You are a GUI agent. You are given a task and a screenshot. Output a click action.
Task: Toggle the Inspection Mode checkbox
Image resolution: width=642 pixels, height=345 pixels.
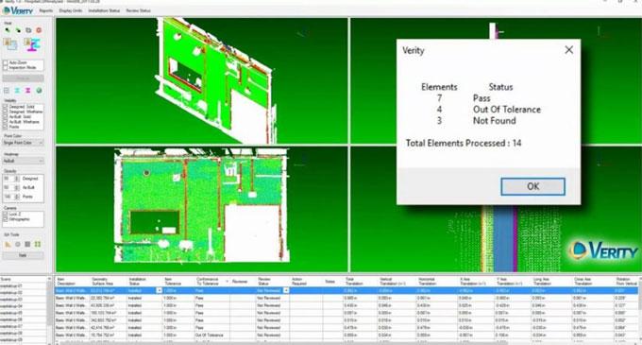(6, 67)
